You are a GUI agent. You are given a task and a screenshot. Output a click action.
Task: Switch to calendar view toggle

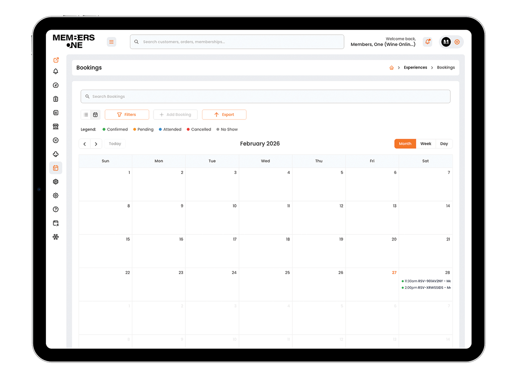coord(95,115)
